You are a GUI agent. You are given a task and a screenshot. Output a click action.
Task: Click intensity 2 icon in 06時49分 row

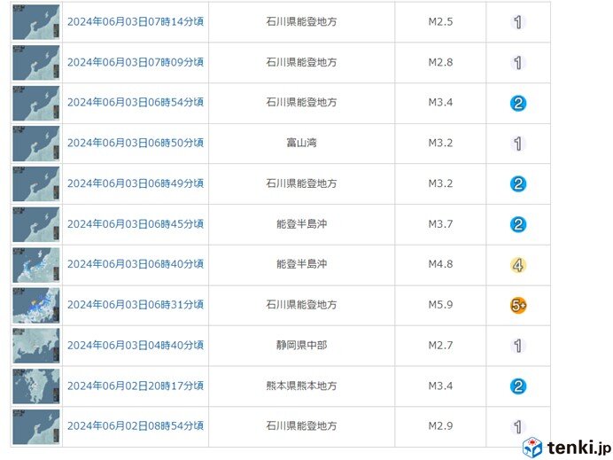(x=518, y=183)
